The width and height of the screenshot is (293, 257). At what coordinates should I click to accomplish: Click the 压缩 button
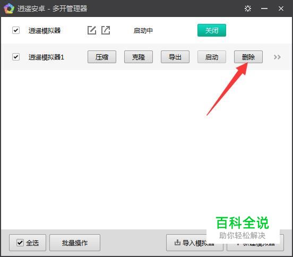pos(102,57)
